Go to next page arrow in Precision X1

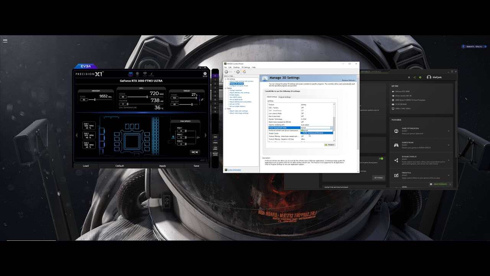(206, 135)
